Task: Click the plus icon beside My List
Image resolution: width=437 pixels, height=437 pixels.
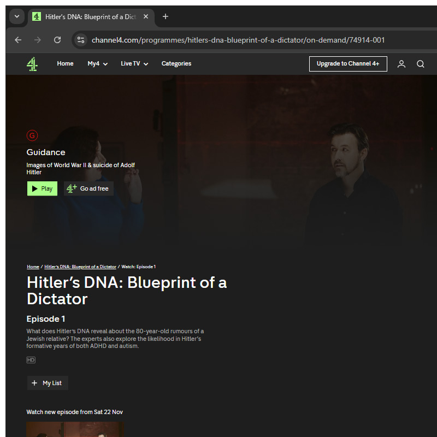Action: point(34,383)
